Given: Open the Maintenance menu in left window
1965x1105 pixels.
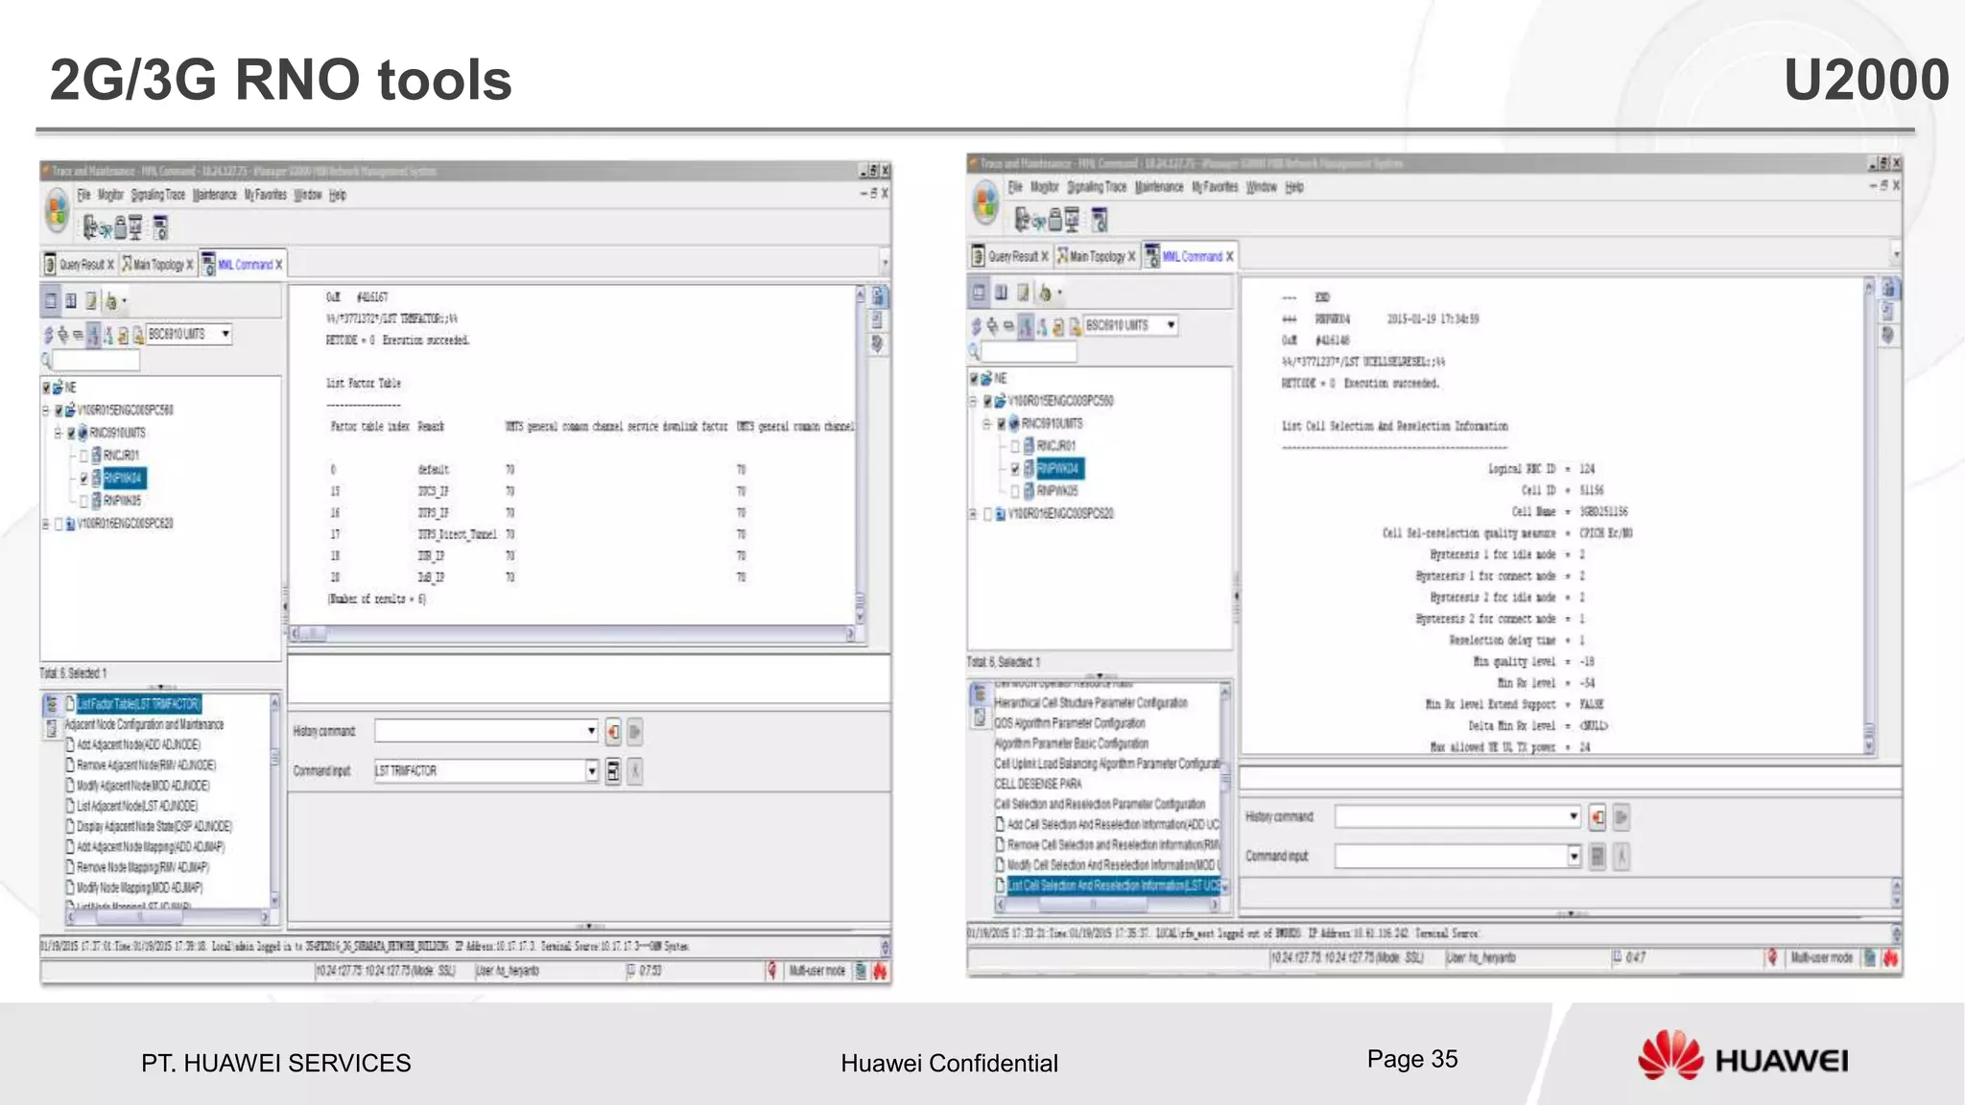Looking at the screenshot, I should click(215, 195).
